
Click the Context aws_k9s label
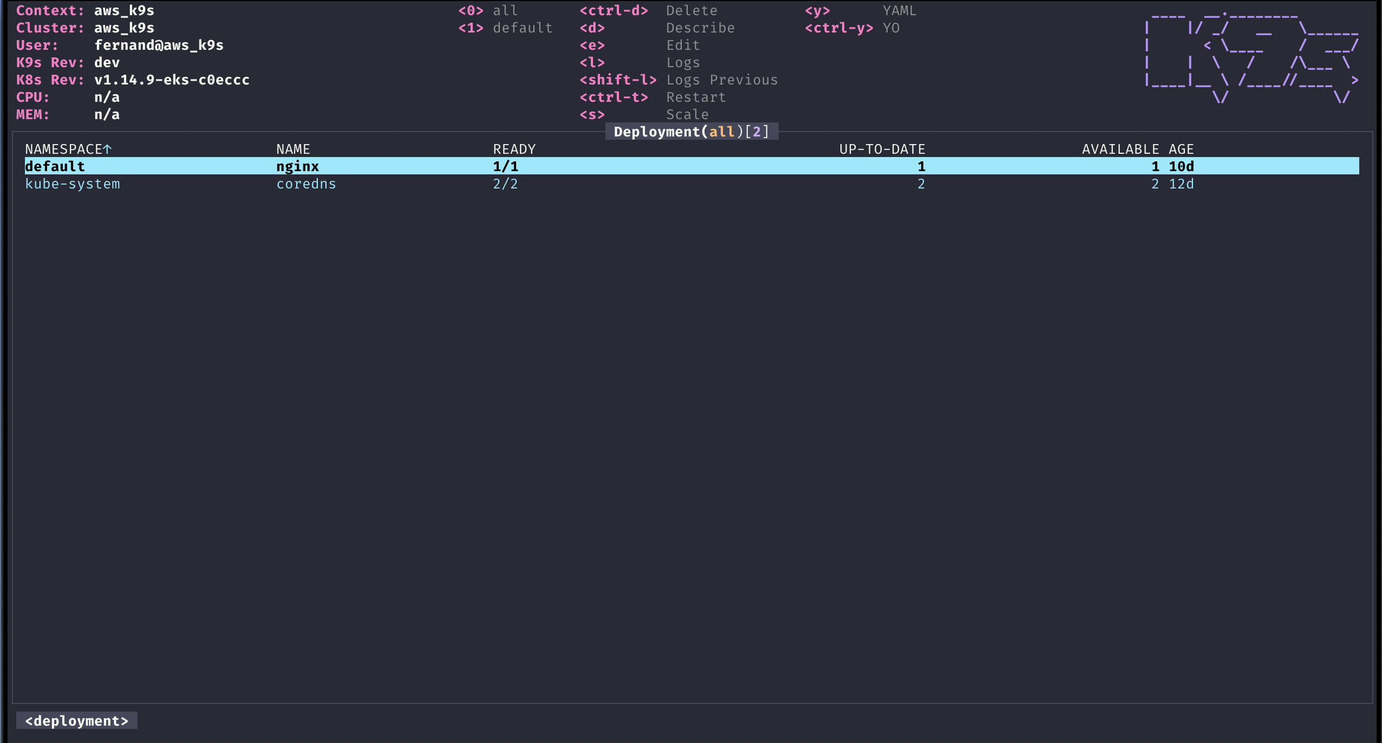tap(84, 10)
